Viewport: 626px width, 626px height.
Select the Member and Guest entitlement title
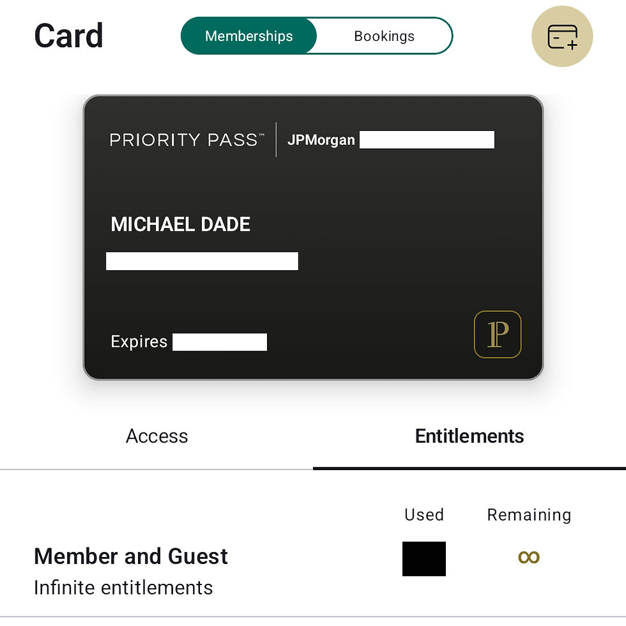point(131,556)
